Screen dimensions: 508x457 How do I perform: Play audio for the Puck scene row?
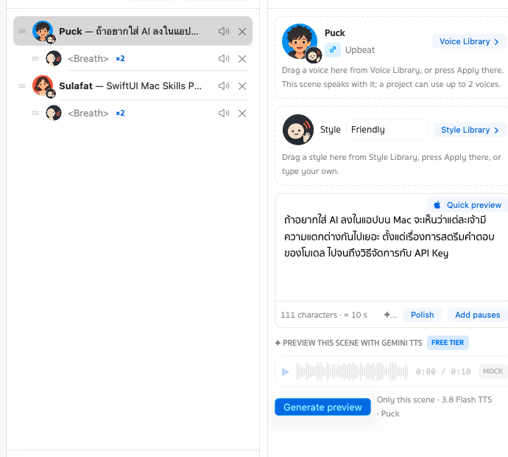(224, 32)
